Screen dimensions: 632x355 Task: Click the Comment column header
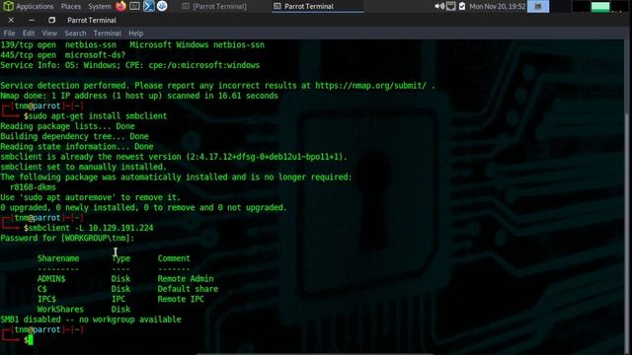[174, 258]
